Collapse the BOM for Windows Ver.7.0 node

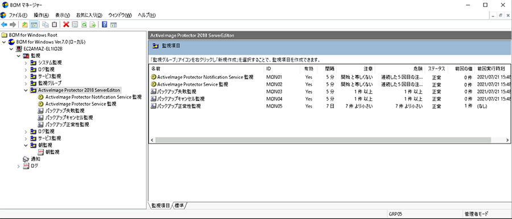[4, 42]
